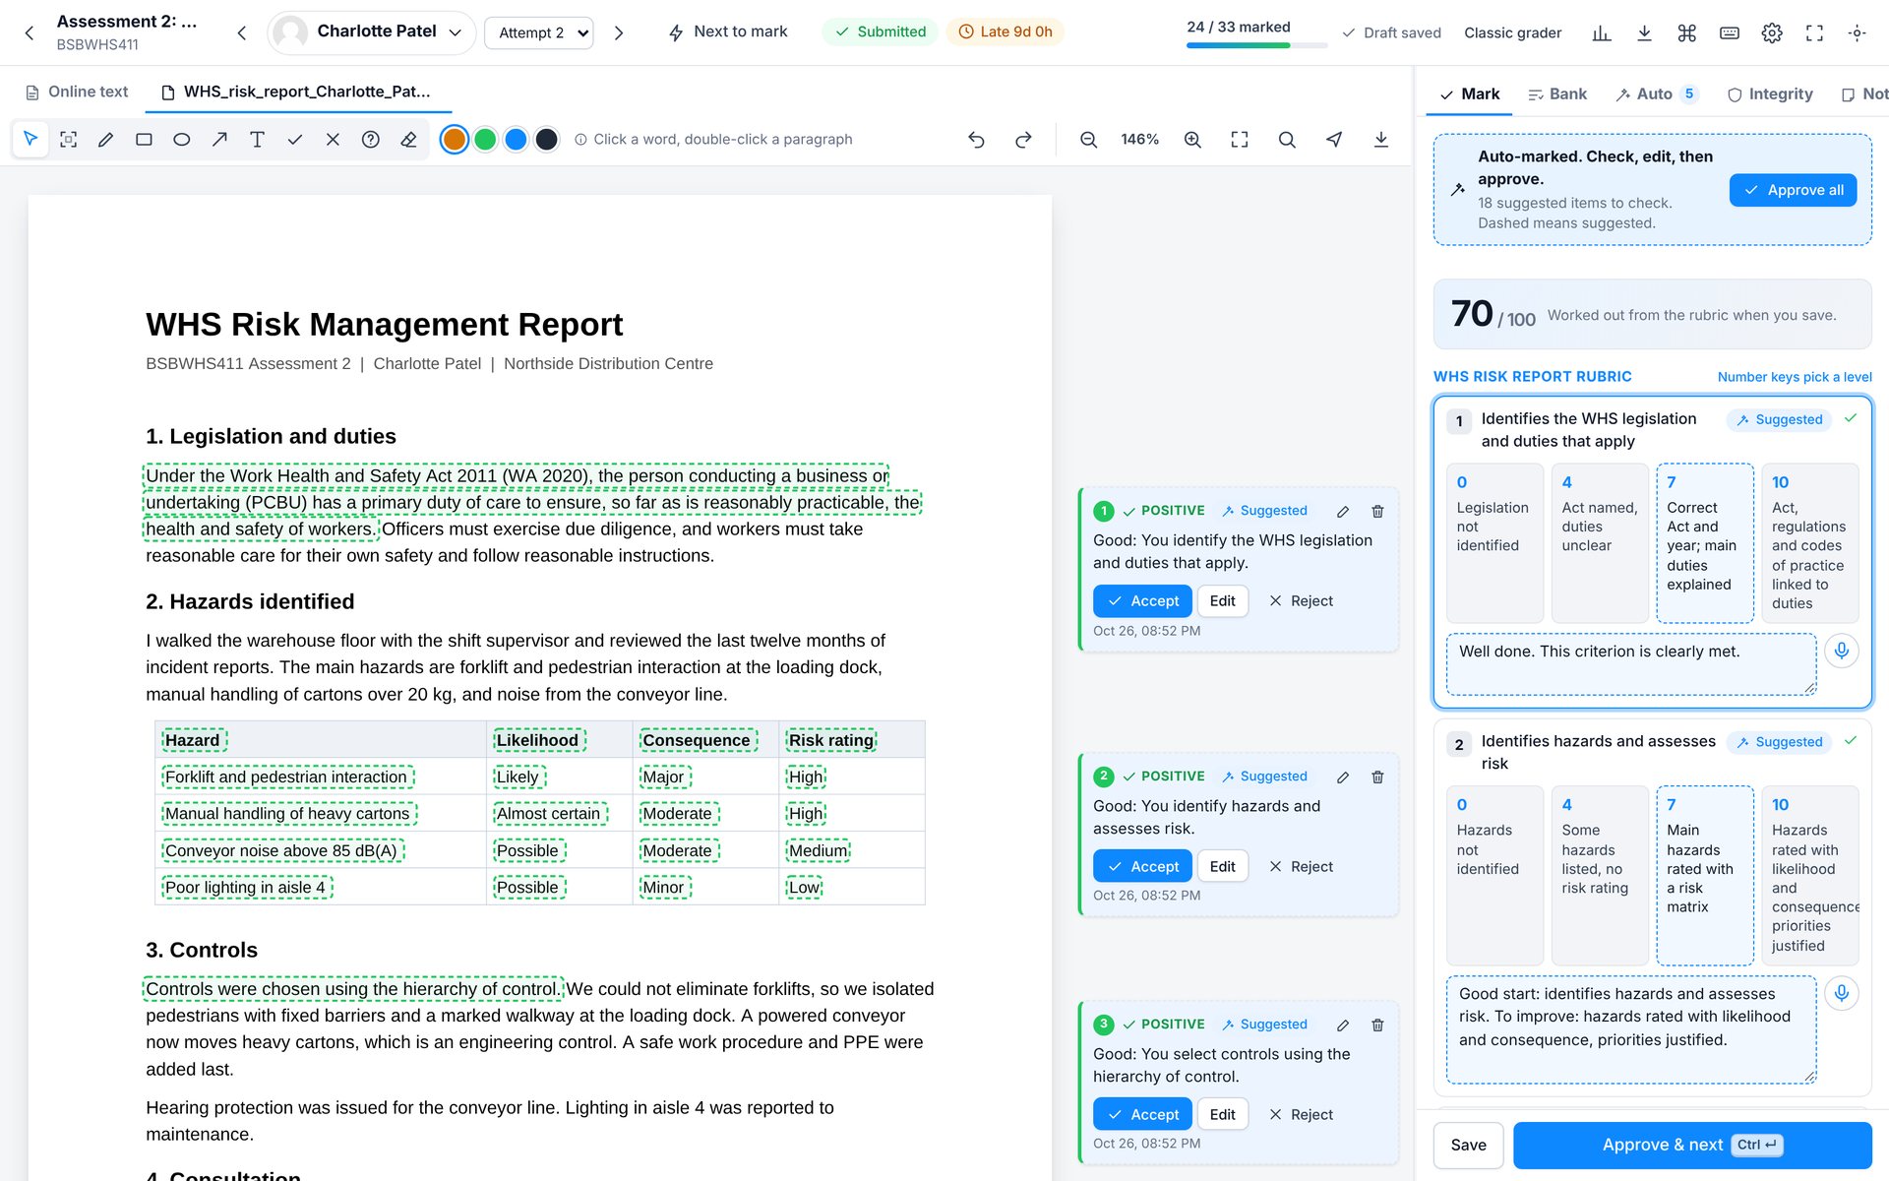Click the Save button
The width and height of the screenshot is (1889, 1181).
tap(1468, 1145)
